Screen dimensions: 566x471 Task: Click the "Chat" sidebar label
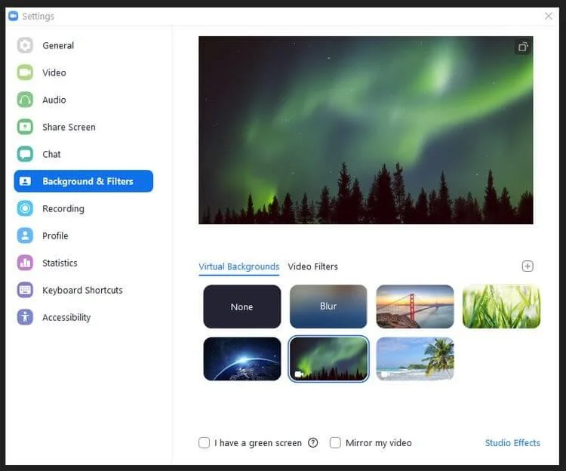51,154
